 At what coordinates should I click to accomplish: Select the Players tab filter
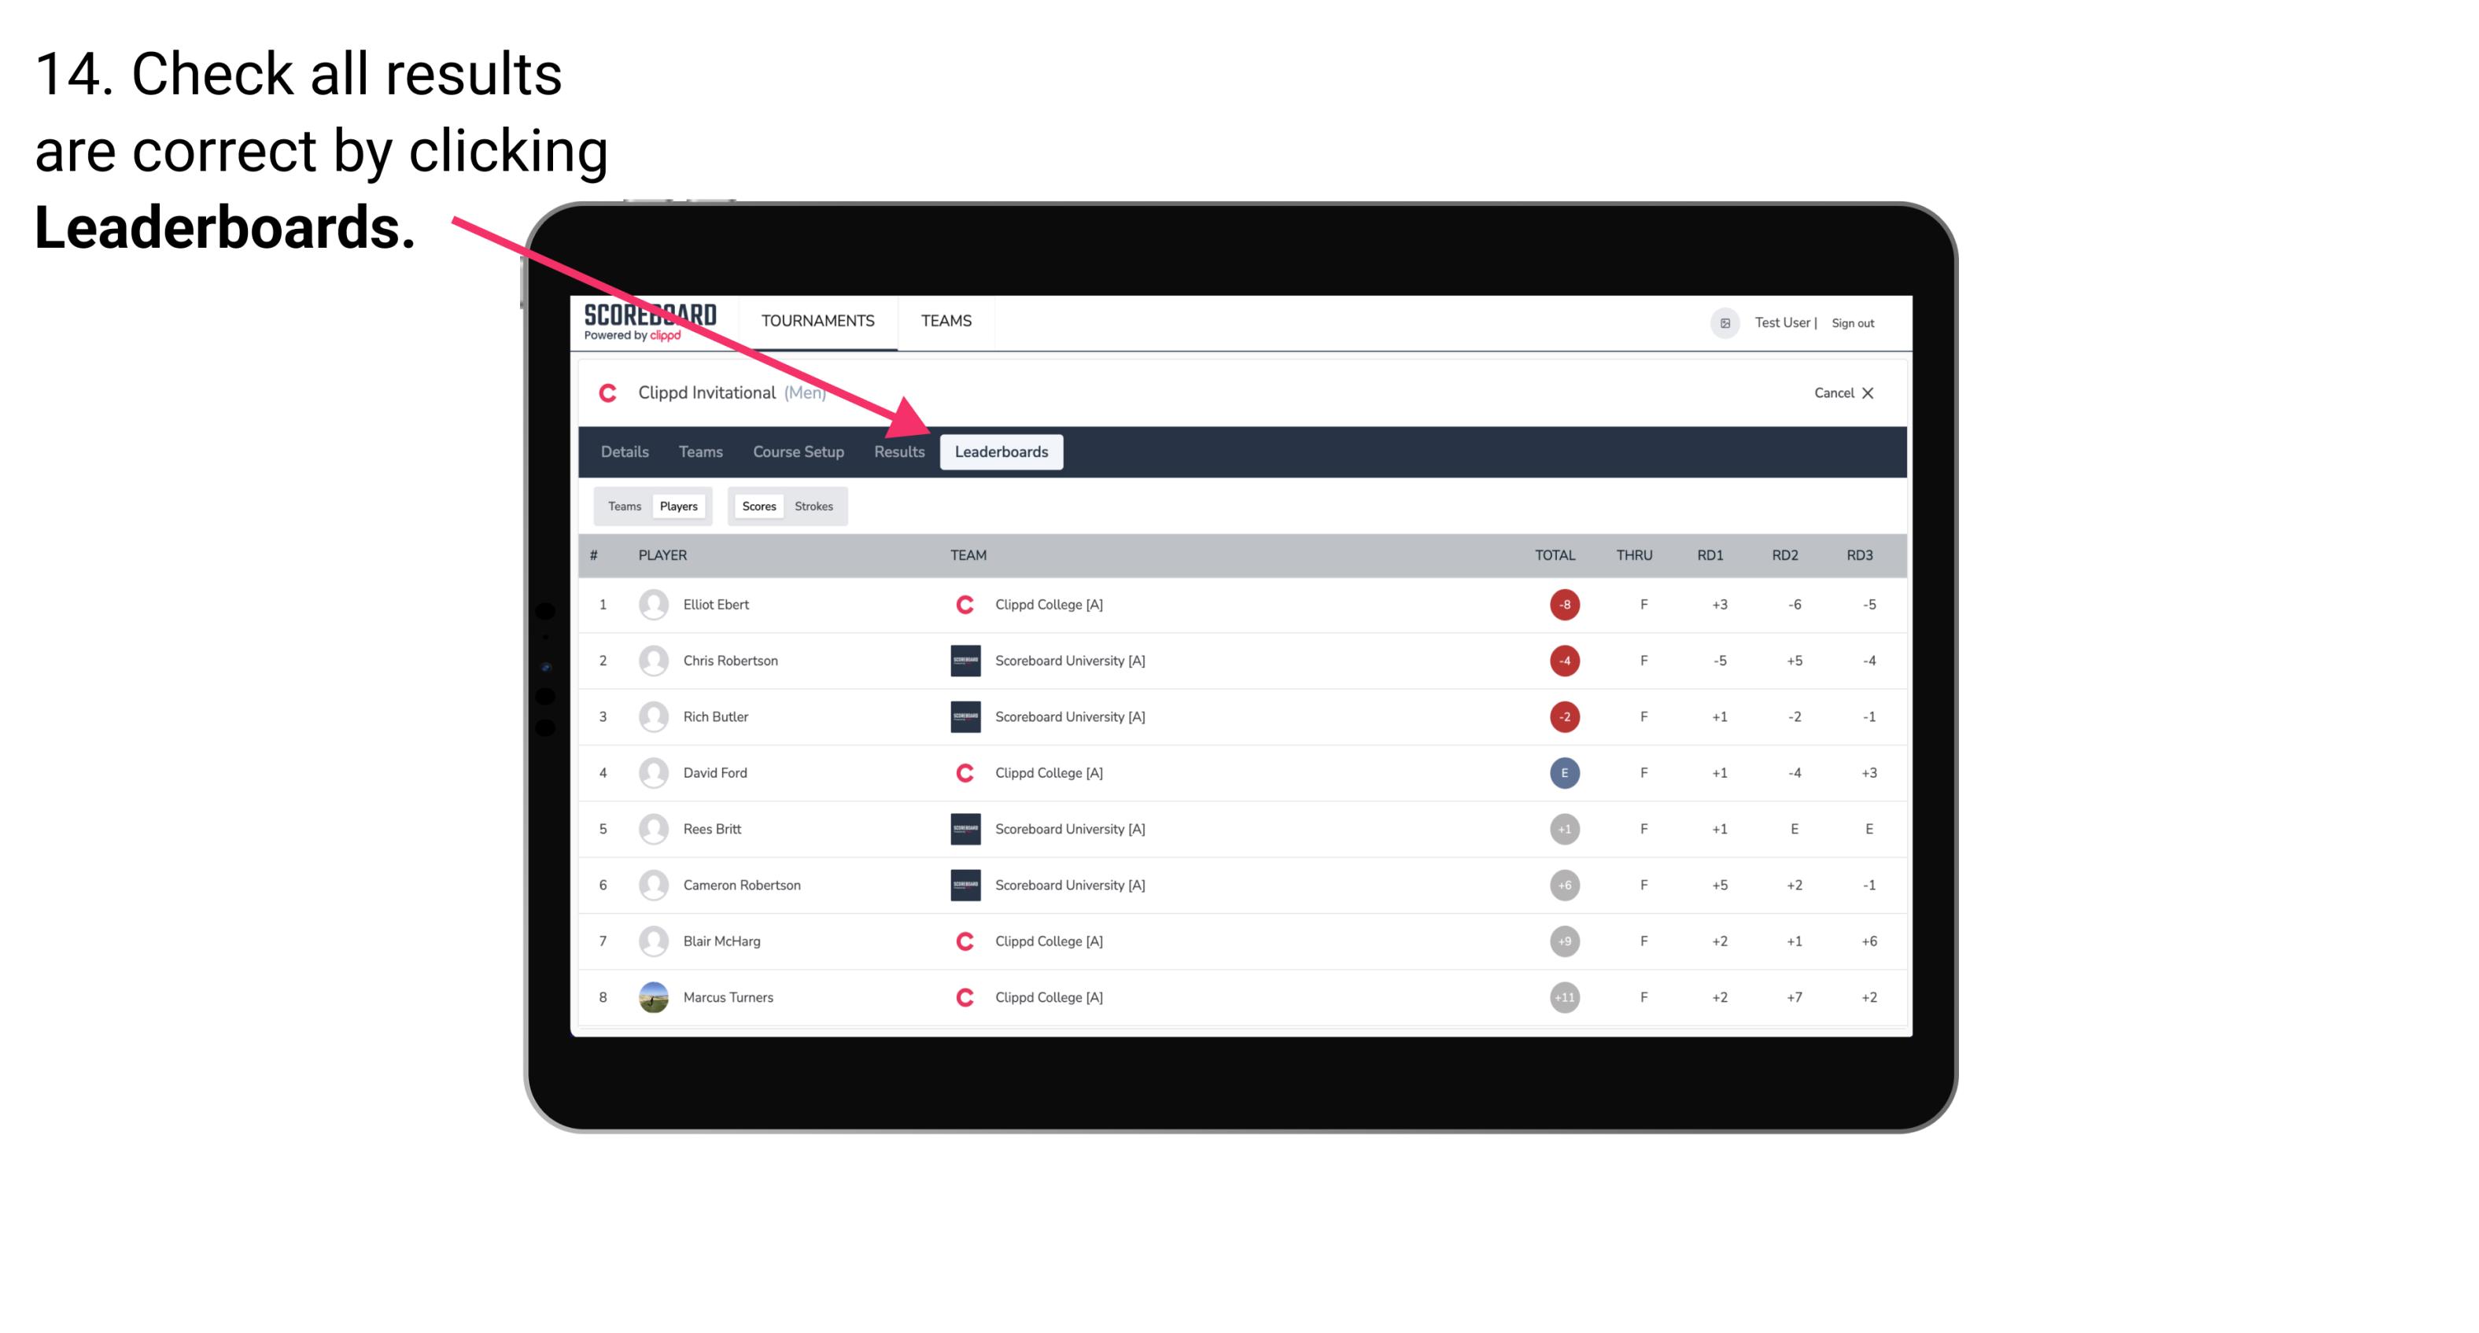677,506
